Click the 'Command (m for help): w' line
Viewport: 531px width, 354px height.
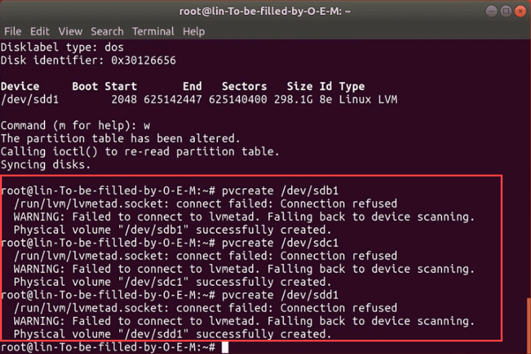click(x=75, y=125)
